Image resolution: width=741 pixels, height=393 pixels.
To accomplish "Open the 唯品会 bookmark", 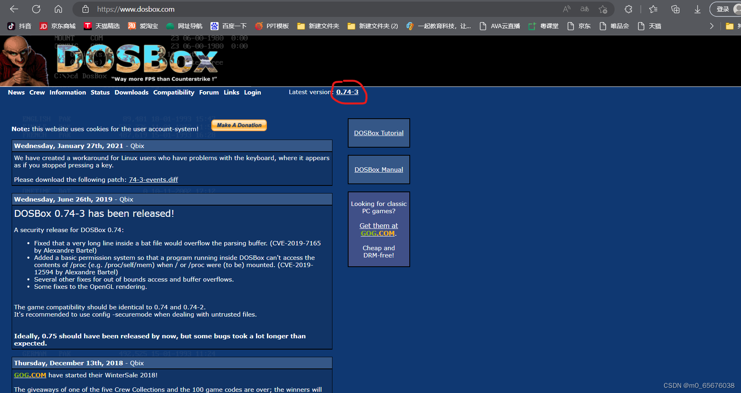I will click(x=614, y=26).
